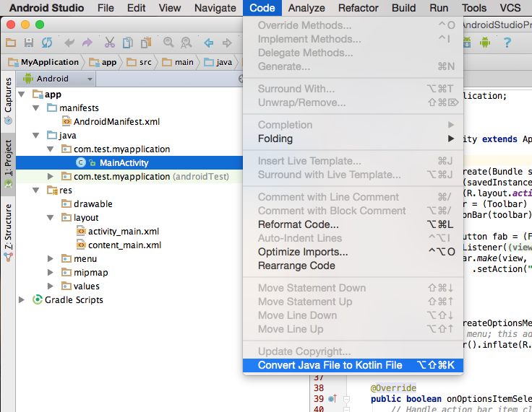Click the Cut scissors icon
This screenshot has width=532, height=412.
(110, 43)
